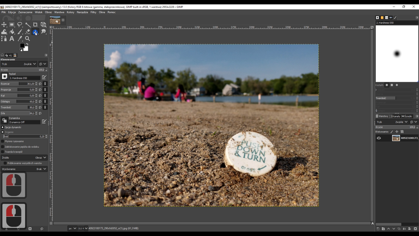Open the Edycja menu

[x=12, y=12]
